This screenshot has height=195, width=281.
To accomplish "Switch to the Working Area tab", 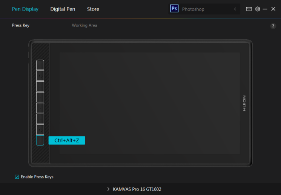I will click(84, 25).
